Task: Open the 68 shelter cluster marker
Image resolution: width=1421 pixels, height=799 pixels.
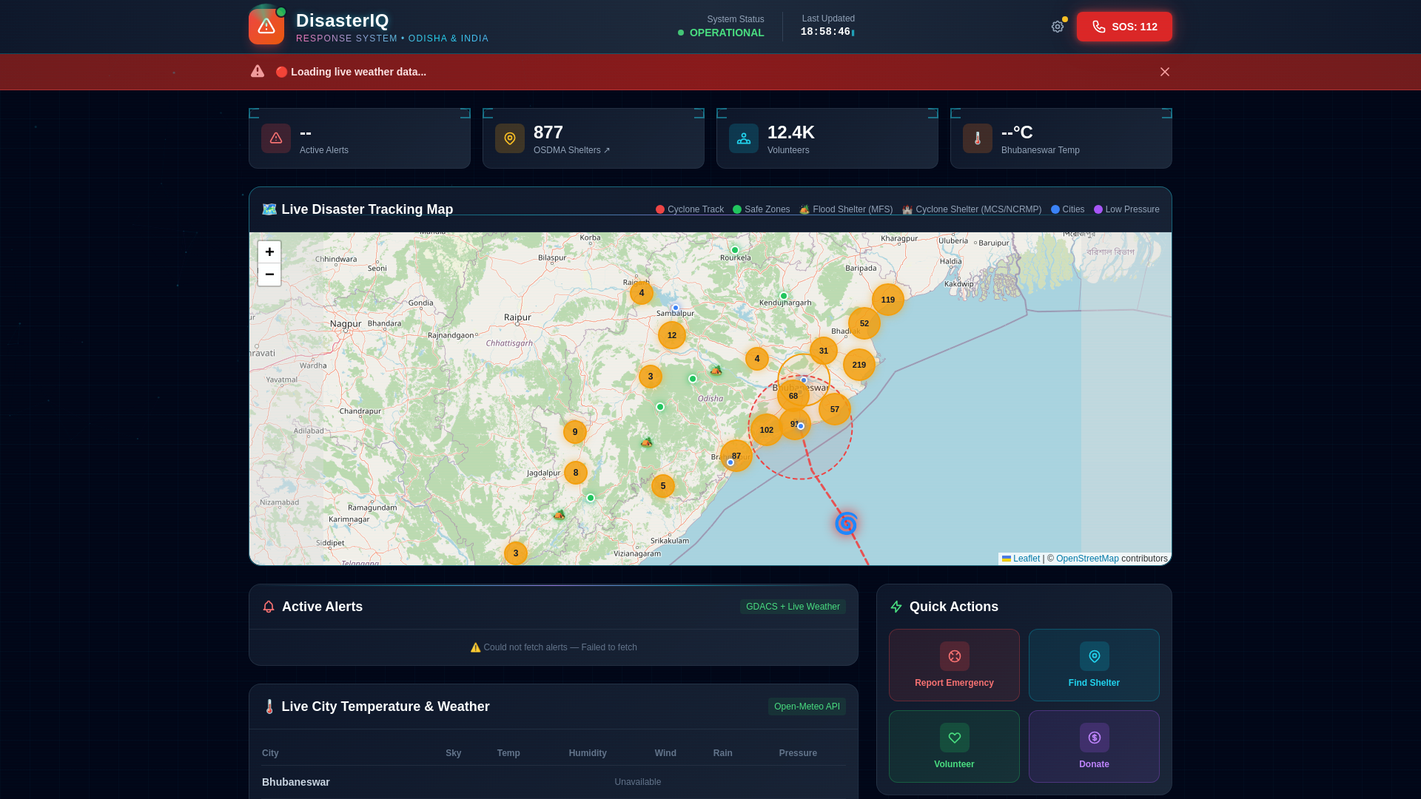Action: coord(793,396)
